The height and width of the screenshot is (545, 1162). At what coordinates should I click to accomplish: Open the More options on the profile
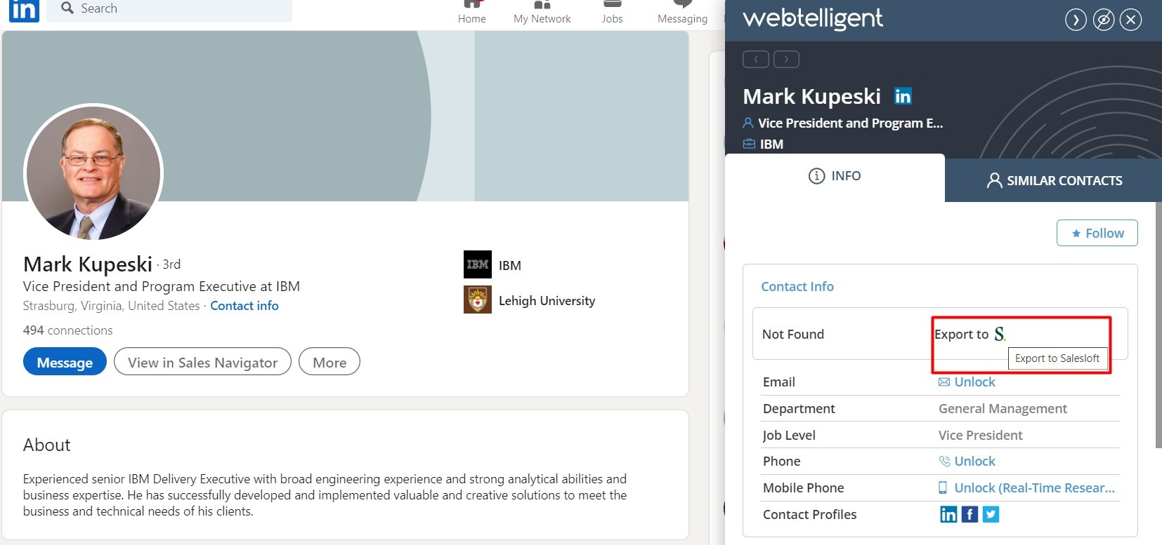(329, 362)
